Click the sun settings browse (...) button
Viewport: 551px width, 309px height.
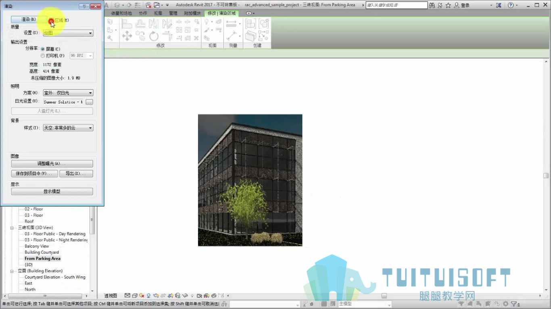[x=89, y=102]
